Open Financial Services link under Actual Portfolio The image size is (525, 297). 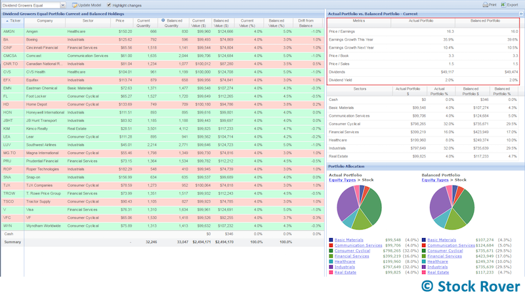(352, 256)
